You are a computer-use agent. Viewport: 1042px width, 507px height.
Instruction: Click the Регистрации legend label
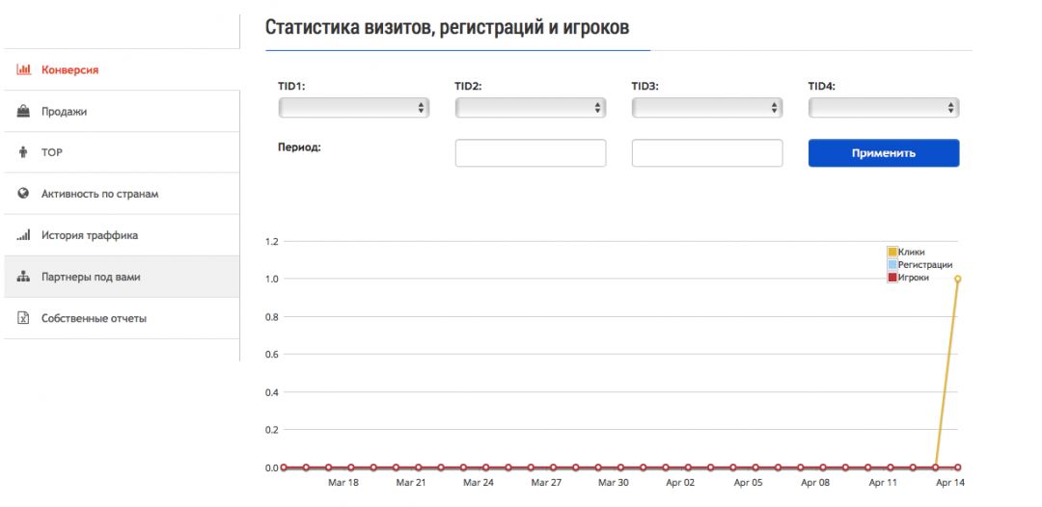pos(925,264)
